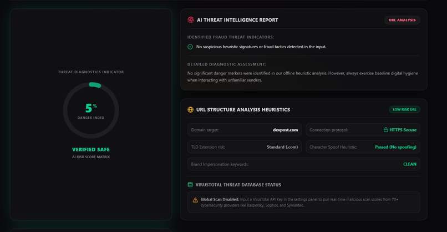Click the Standard (.com) TLD value
The width and height of the screenshot is (447, 232).
pos(282,147)
